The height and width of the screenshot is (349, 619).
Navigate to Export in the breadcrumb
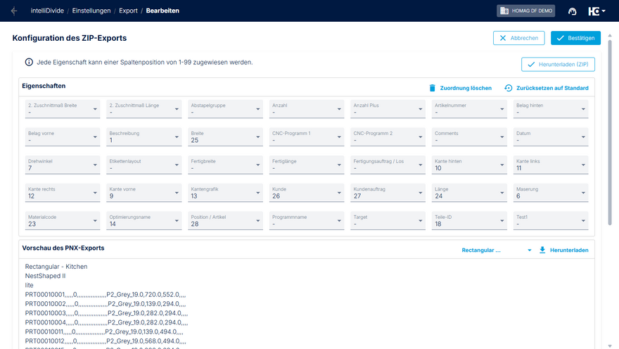129,11
